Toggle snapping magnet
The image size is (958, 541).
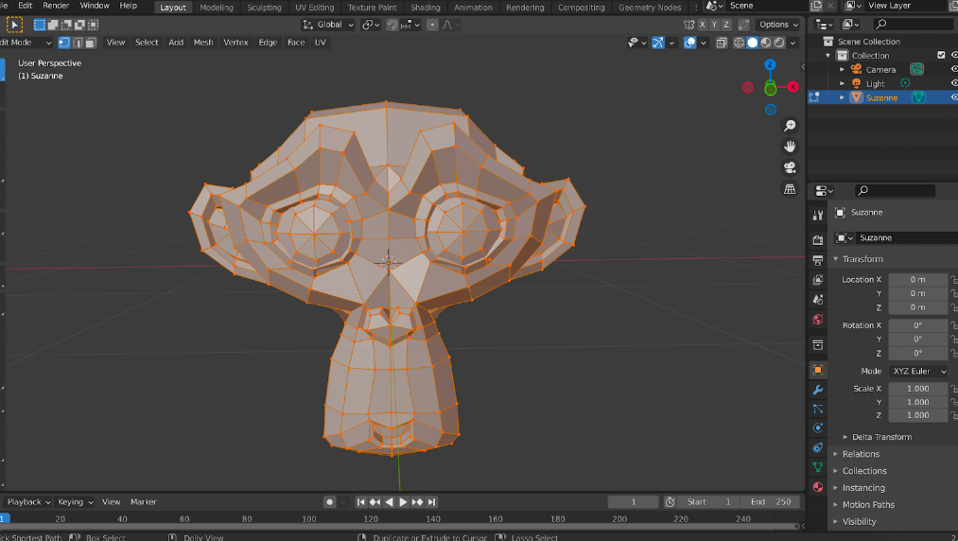(x=392, y=25)
